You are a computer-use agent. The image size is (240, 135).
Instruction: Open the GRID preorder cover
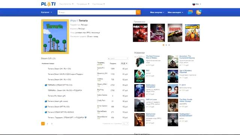pos(175,33)
